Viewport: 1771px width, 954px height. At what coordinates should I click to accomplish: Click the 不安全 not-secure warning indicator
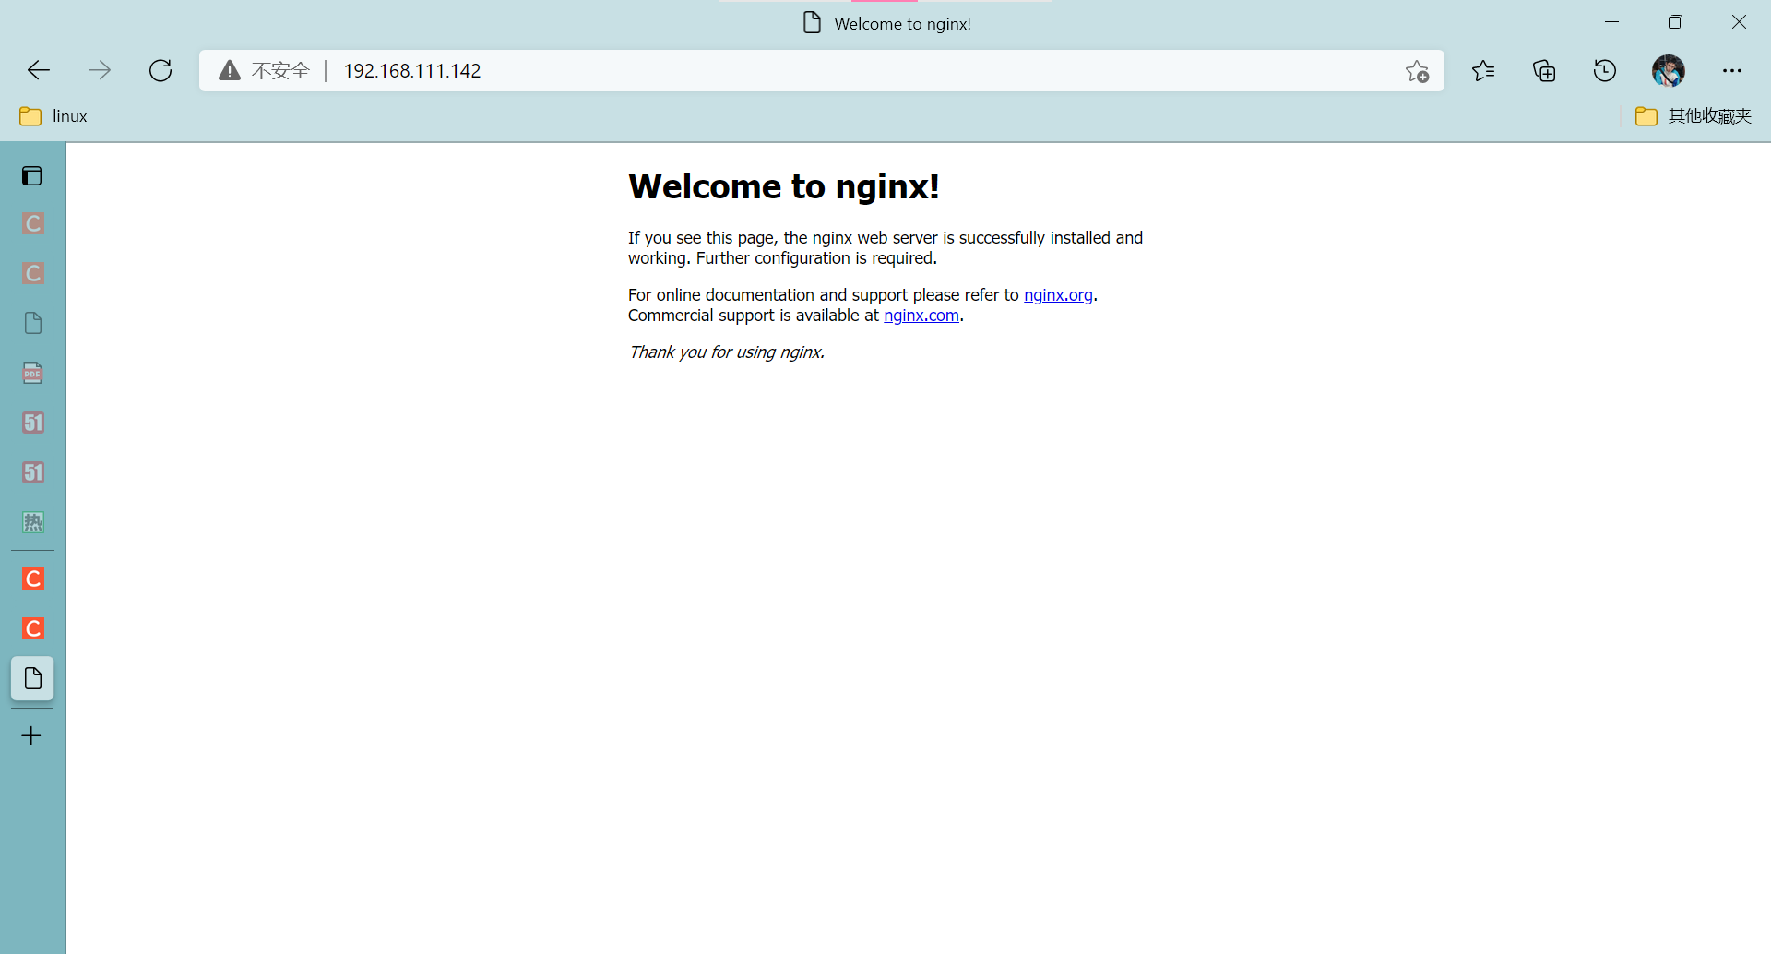(266, 71)
